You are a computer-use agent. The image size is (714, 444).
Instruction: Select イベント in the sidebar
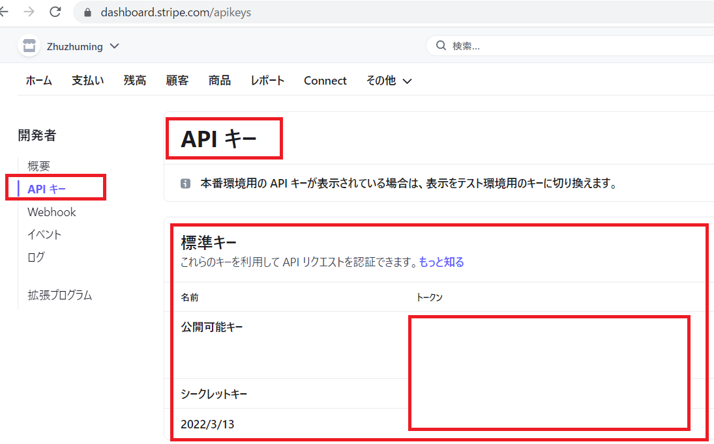(44, 234)
